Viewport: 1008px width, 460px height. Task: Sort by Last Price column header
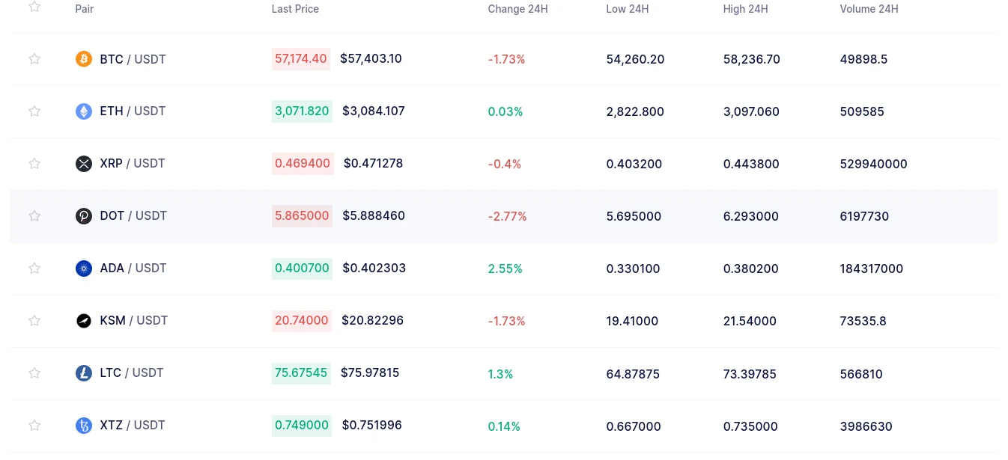pos(295,9)
